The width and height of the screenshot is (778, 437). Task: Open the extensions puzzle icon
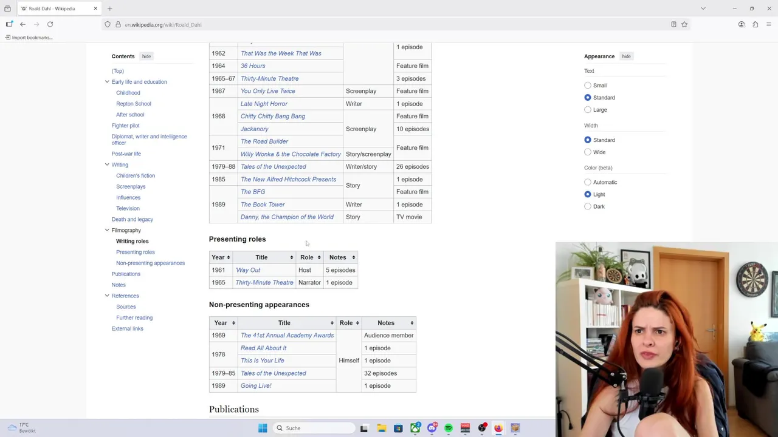755,24
